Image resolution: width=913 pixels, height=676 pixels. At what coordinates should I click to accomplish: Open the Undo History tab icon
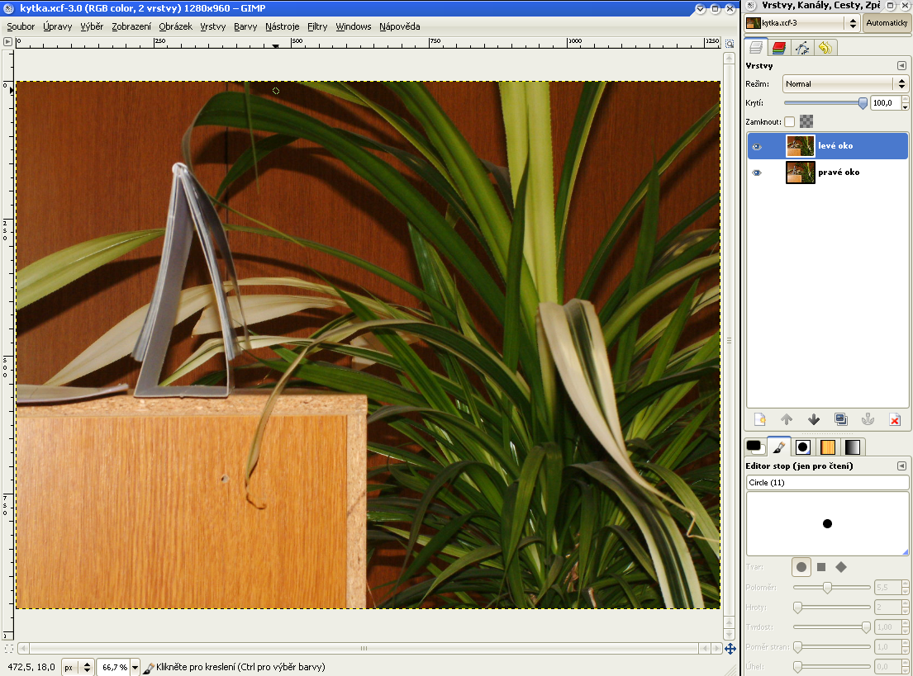coord(825,48)
